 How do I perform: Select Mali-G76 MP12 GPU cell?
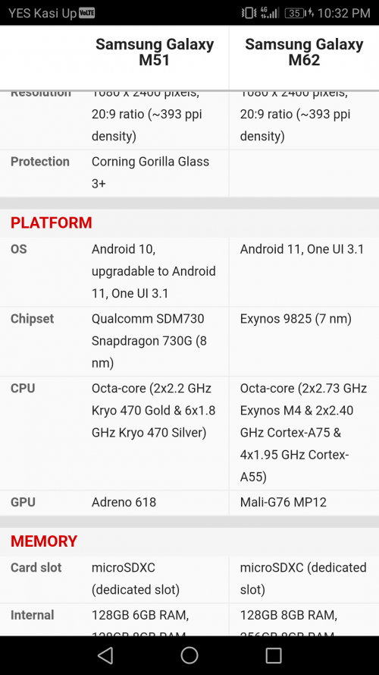pos(283,503)
